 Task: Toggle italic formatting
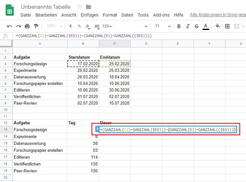point(188,26)
